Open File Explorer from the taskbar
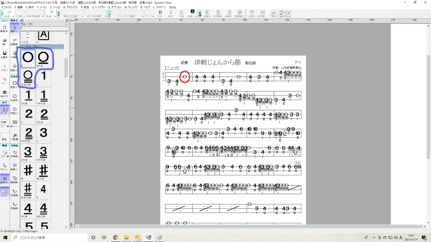431x242 pixels. 126,237
